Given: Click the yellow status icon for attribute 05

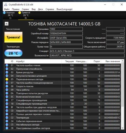Looking at the screenshot, I should pyautogui.click(x=7, y=79).
